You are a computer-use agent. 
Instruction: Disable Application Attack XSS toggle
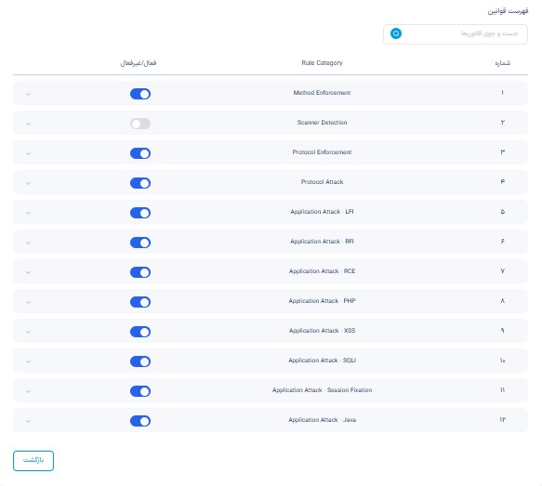tap(140, 332)
